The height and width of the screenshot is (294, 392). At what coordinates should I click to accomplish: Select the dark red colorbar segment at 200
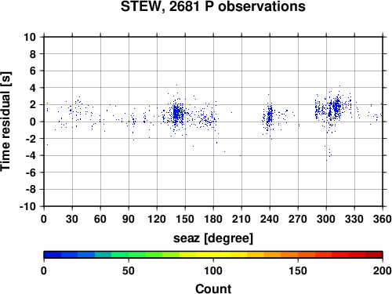(x=374, y=255)
